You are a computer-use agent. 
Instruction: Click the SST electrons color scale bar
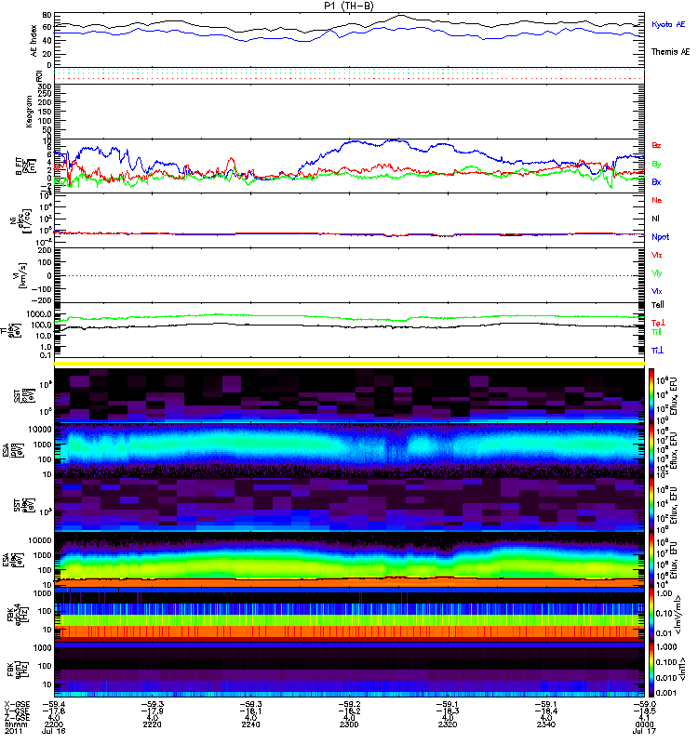tap(651, 505)
